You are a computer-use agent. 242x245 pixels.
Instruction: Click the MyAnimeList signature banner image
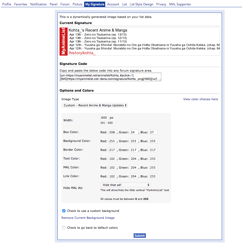point(139,41)
